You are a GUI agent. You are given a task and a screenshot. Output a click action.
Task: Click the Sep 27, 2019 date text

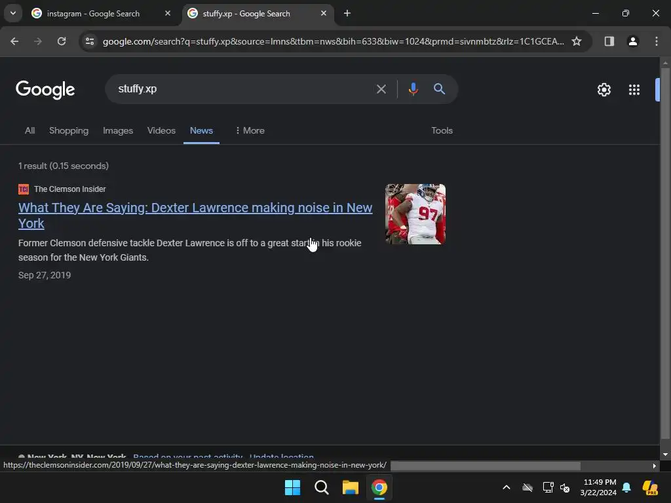(x=45, y=275)
